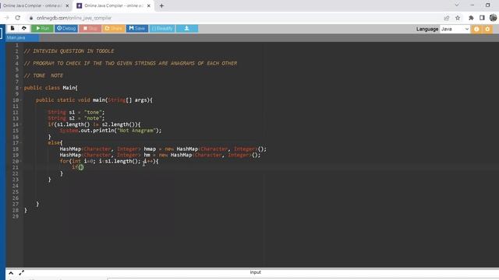Bookmark this page with the star icon
The height and width of the screenshot is (280, 499).
pyautogui.click(x=458, y=18)
